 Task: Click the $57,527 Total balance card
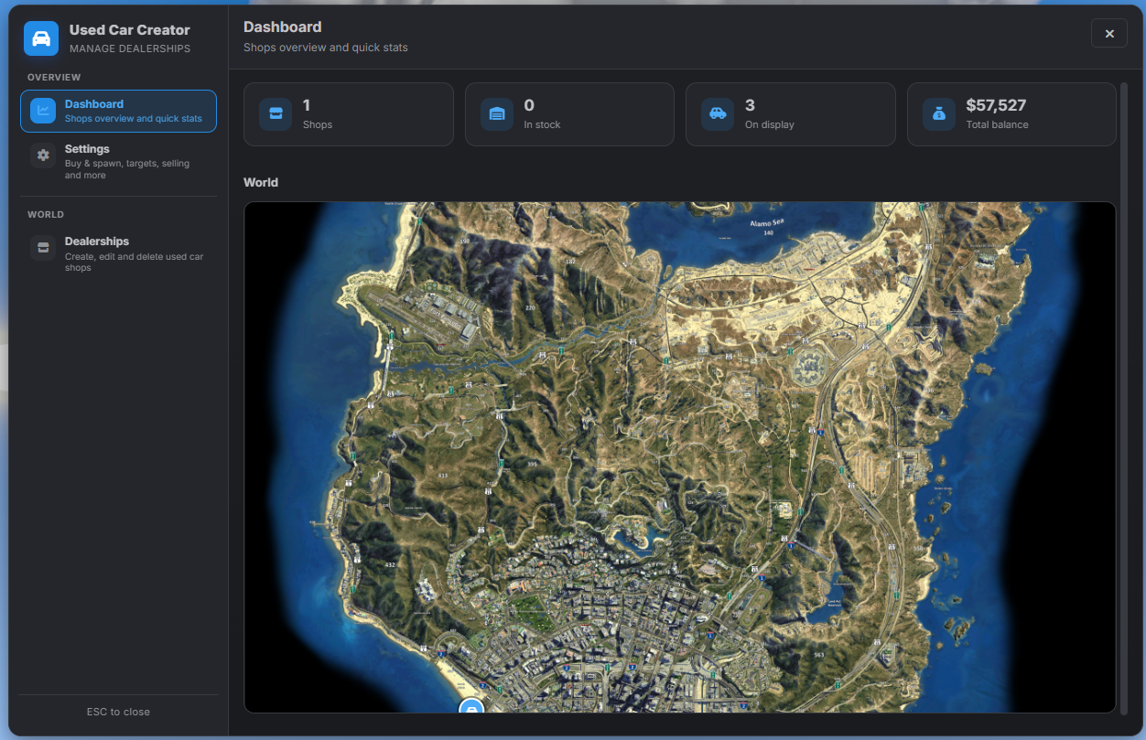[1011, 114]
